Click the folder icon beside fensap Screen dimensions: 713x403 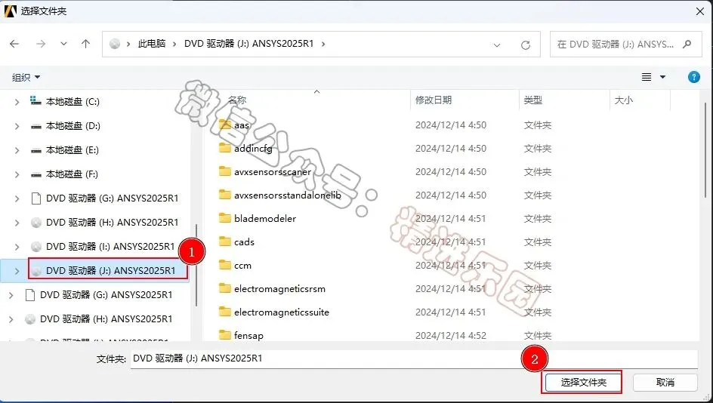tap(224, 335)
